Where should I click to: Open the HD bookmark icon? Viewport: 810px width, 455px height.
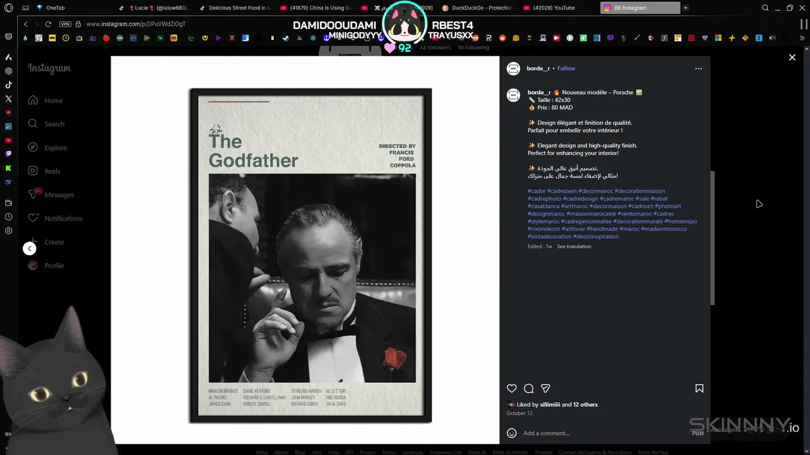point(173,38)
